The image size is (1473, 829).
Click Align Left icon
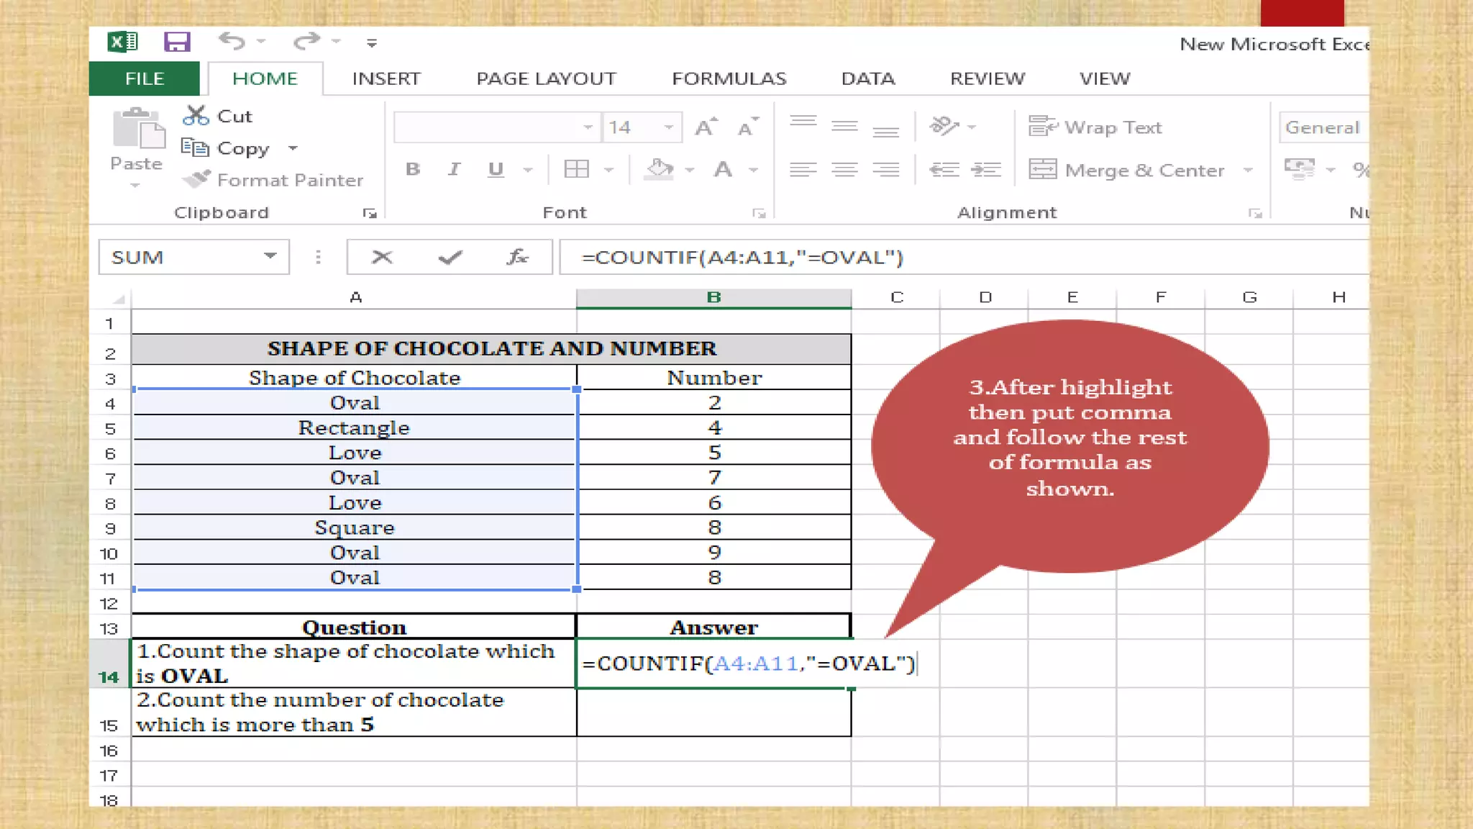pos(803,170)
